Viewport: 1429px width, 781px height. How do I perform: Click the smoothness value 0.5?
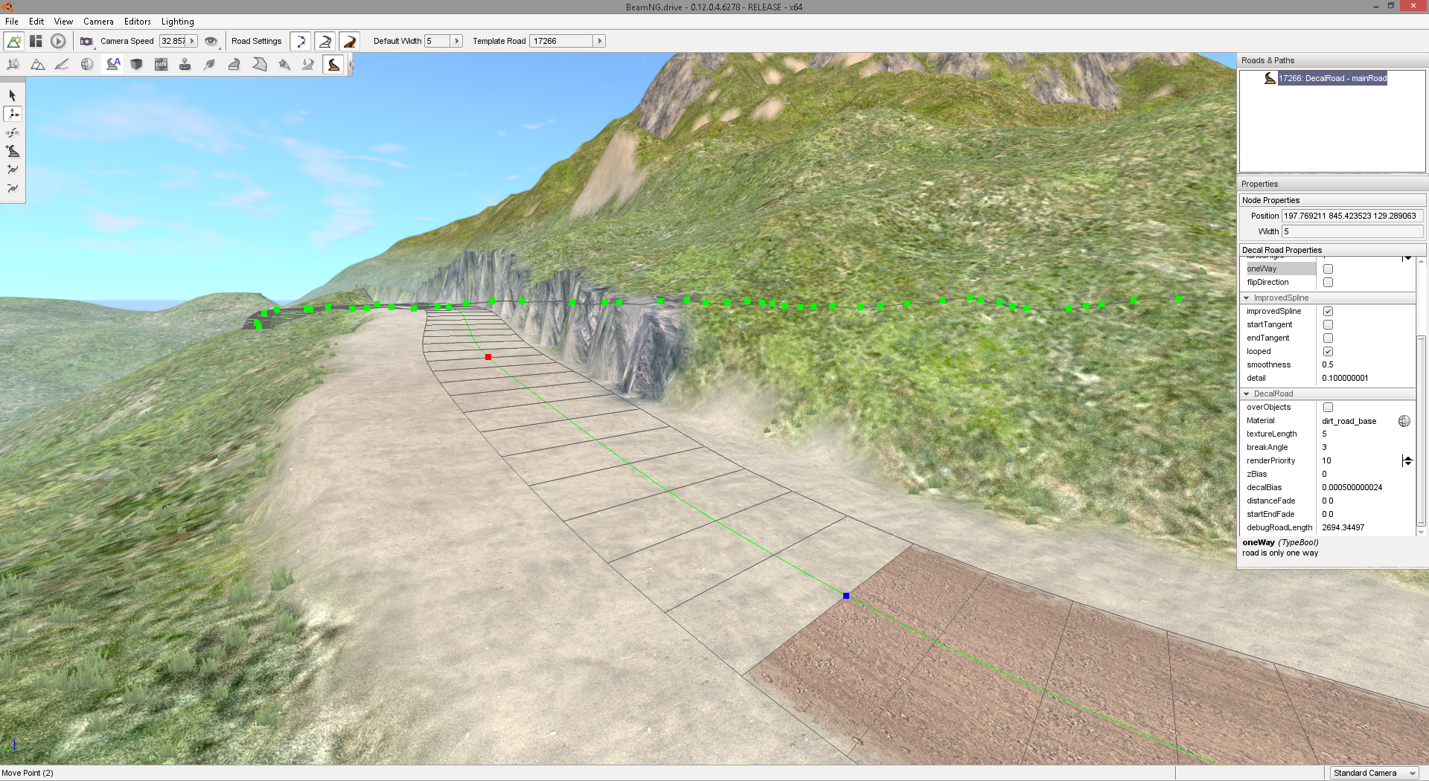[1328, 365]
